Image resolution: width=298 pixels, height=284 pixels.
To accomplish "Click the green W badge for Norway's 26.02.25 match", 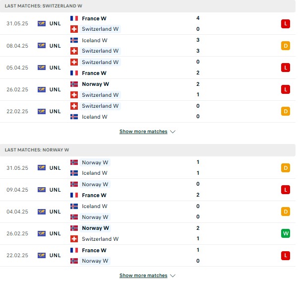I will (x=286, y=233).
